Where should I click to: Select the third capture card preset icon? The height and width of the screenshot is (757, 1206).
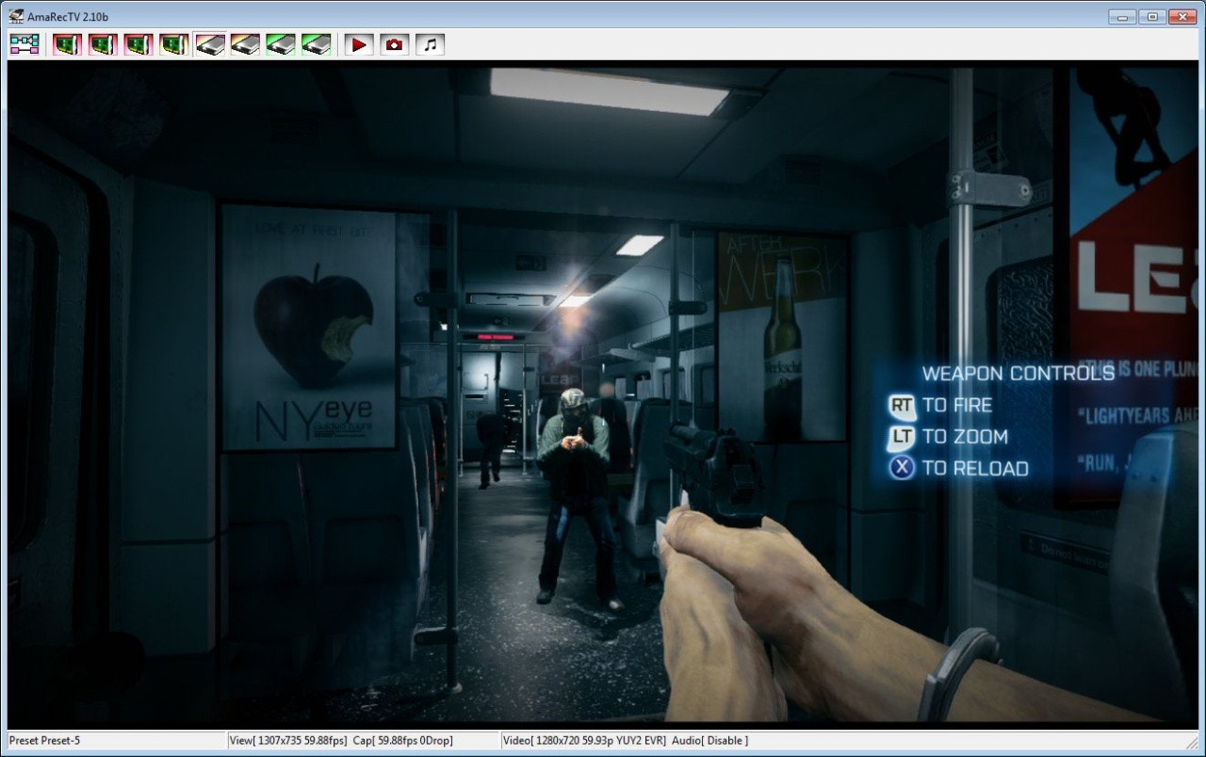139,44
